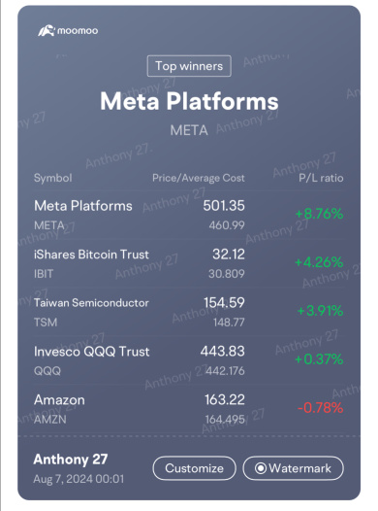Open the iShares Bitcoin Trust row
The image size is (378, 511).
pos(189,263)
